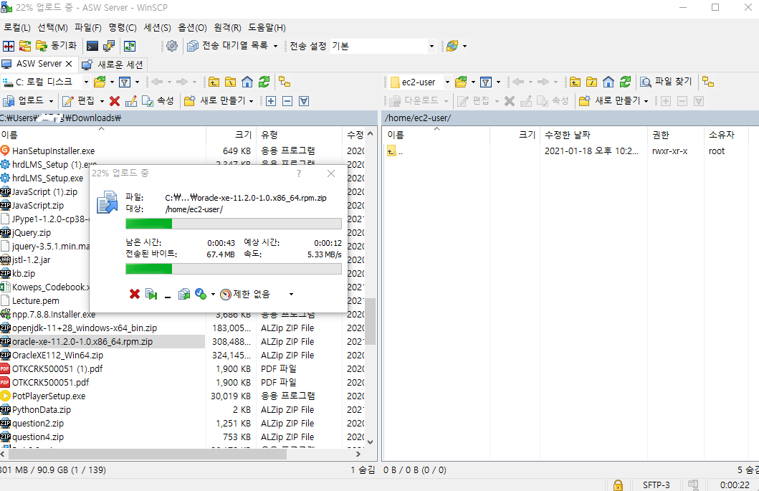Select the remote parent directory '..' entry
This screenshot has width=759, height=491.
pos(396,151)
